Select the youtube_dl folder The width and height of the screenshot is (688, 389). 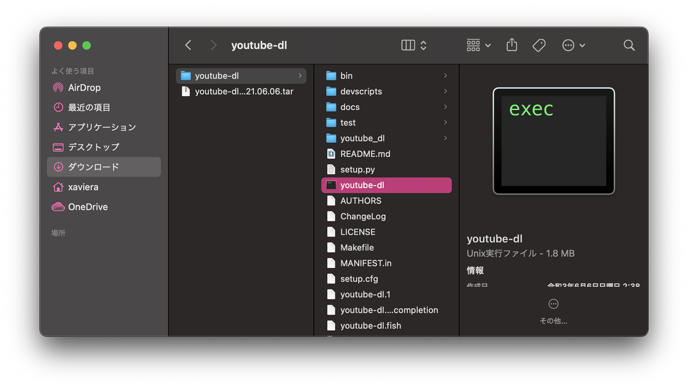(386, 138)
